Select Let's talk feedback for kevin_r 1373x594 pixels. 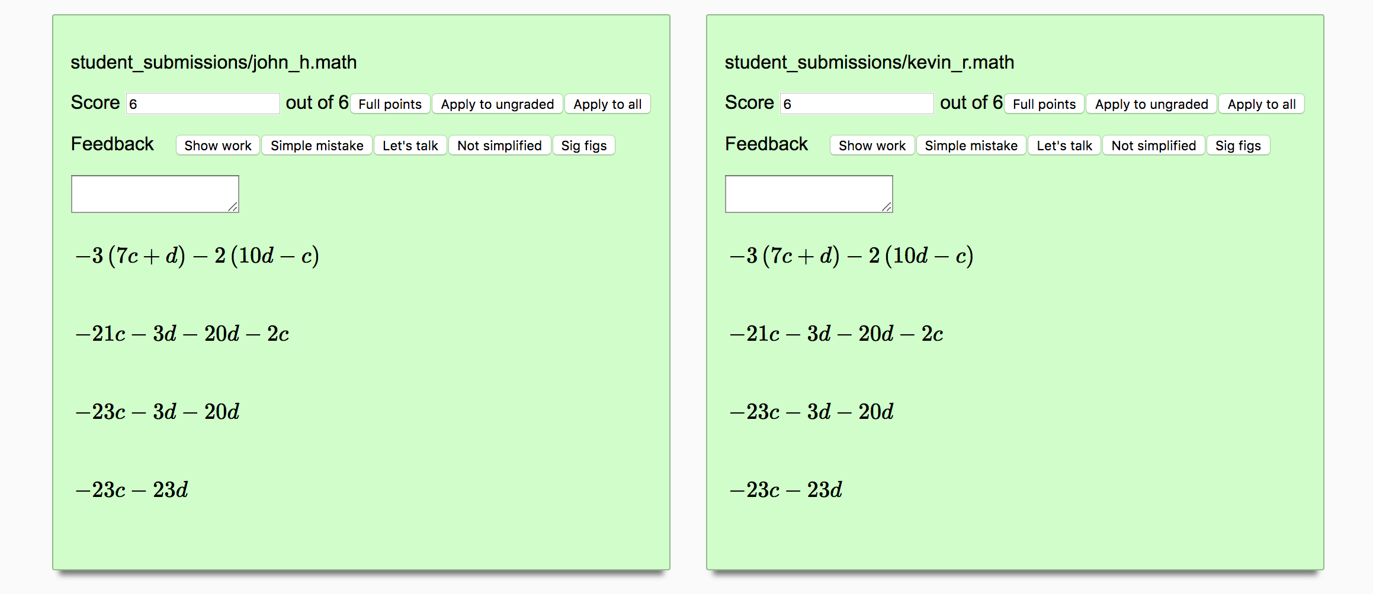1064,146
